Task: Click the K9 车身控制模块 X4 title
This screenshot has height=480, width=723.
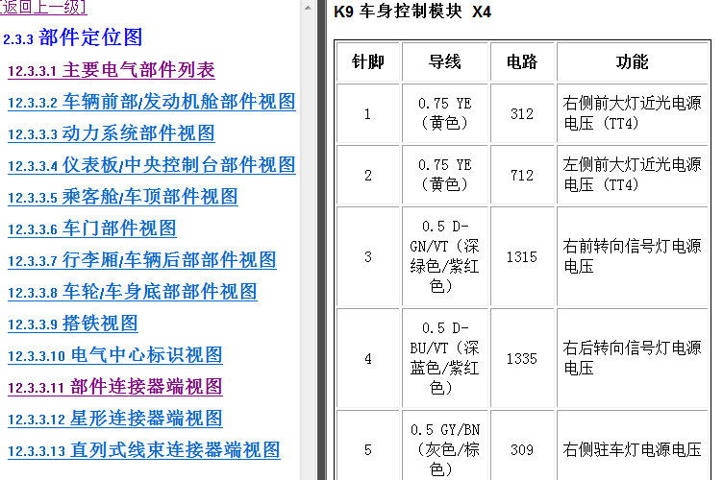Action: [412, 12]
